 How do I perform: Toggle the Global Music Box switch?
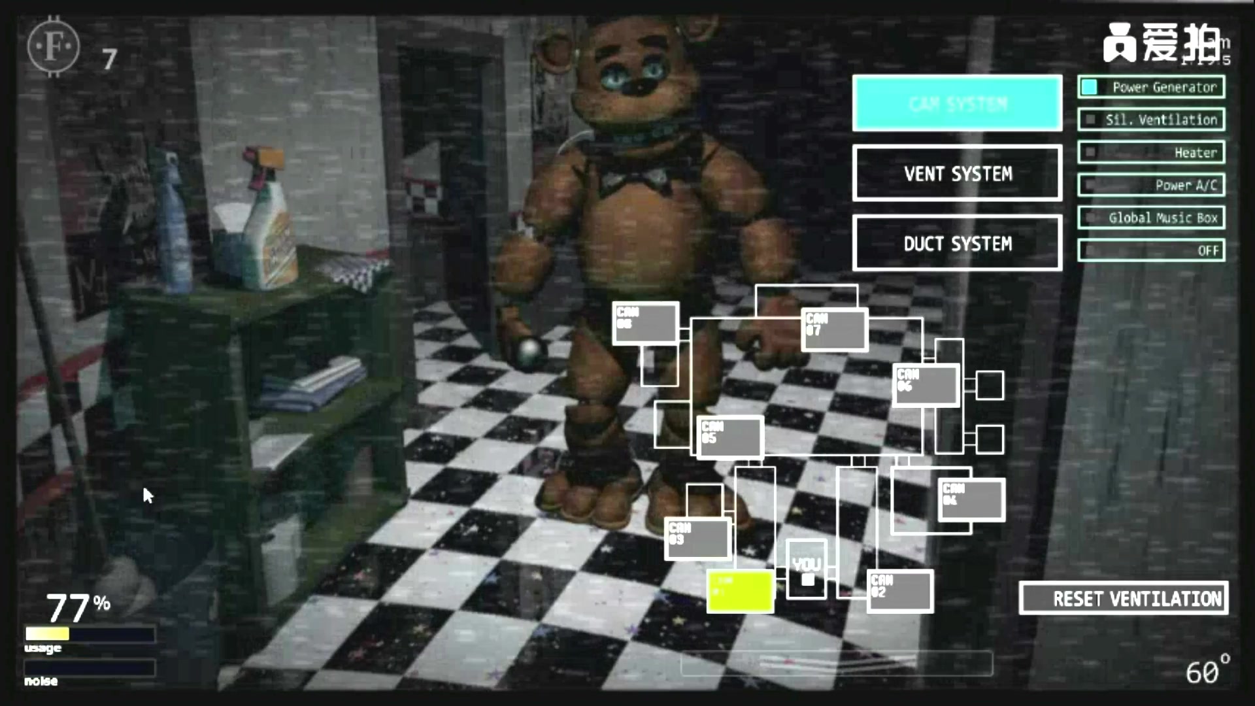(1088, 218)
